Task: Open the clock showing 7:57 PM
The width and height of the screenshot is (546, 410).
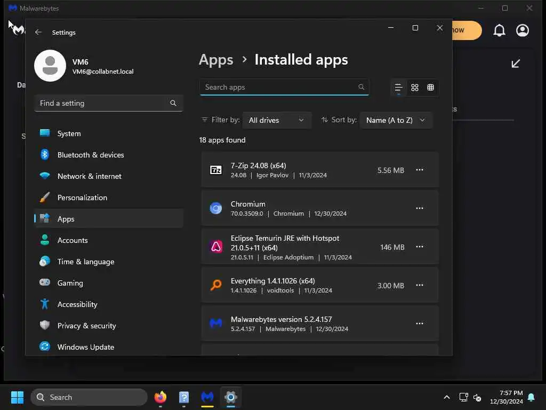Action: click(507, 397)
